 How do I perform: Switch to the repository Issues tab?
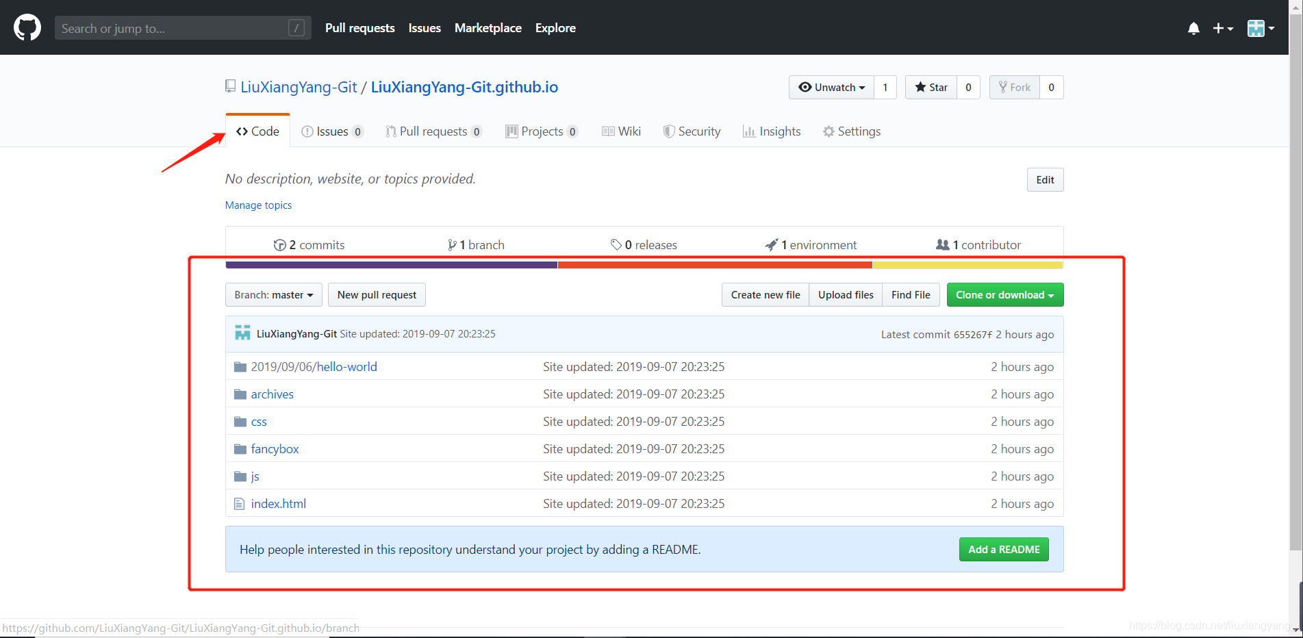(x=332, y=131)
